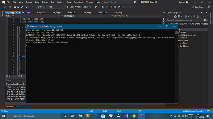Open the feedback icon beside Live Share

pyautogui.click(x=209, y=7)
